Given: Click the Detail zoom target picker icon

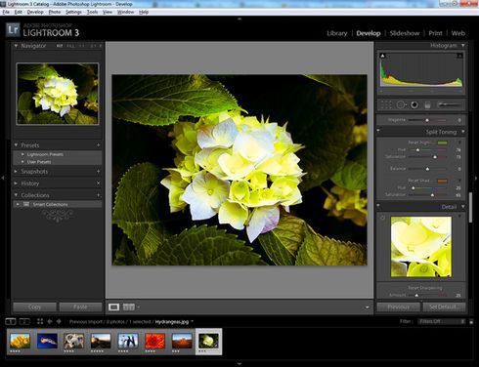Looking at the screenshot, I should (382, 218).
